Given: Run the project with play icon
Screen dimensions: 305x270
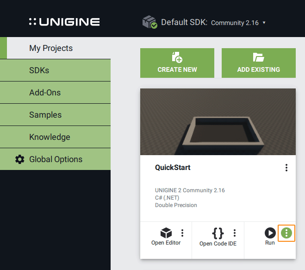Looking at the screenshot, I should (270, 232).
